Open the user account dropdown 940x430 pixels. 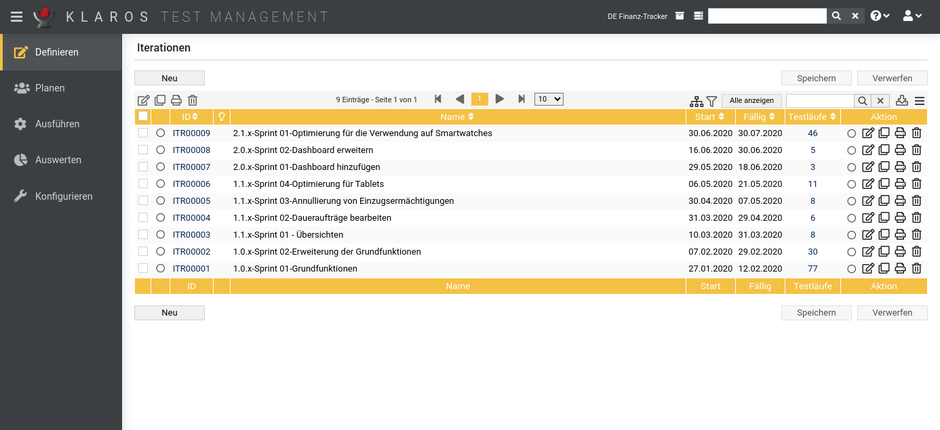[x=912, y=16]
